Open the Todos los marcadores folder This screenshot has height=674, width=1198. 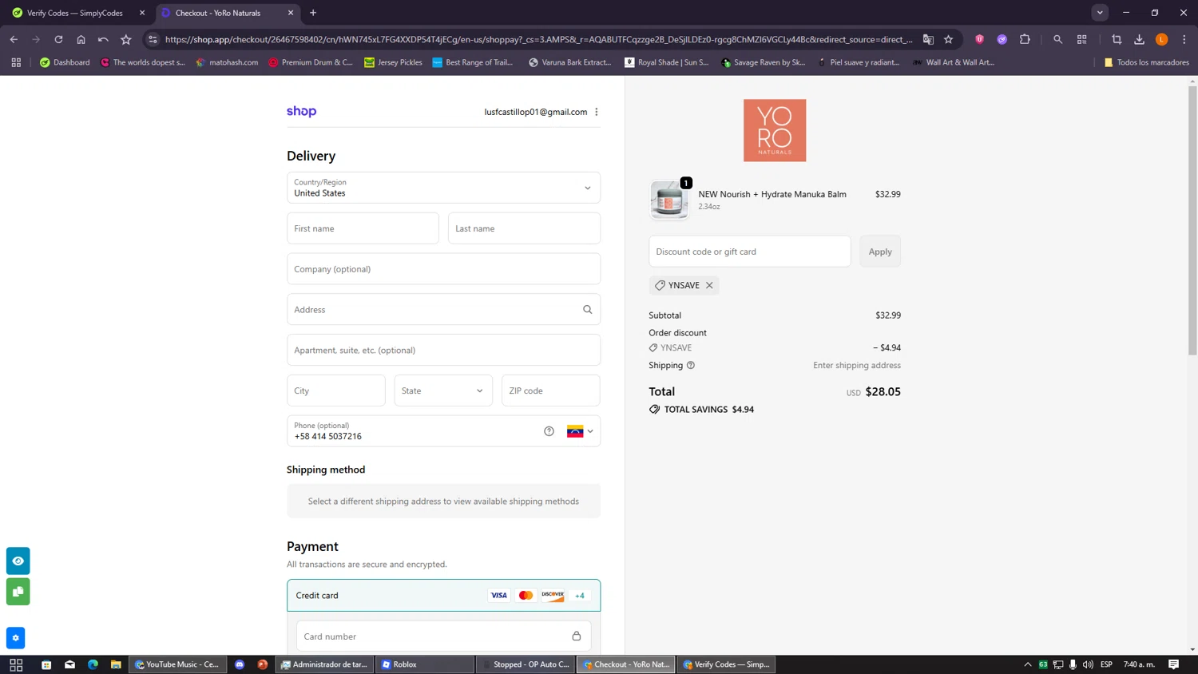[x=1146, y=62]
